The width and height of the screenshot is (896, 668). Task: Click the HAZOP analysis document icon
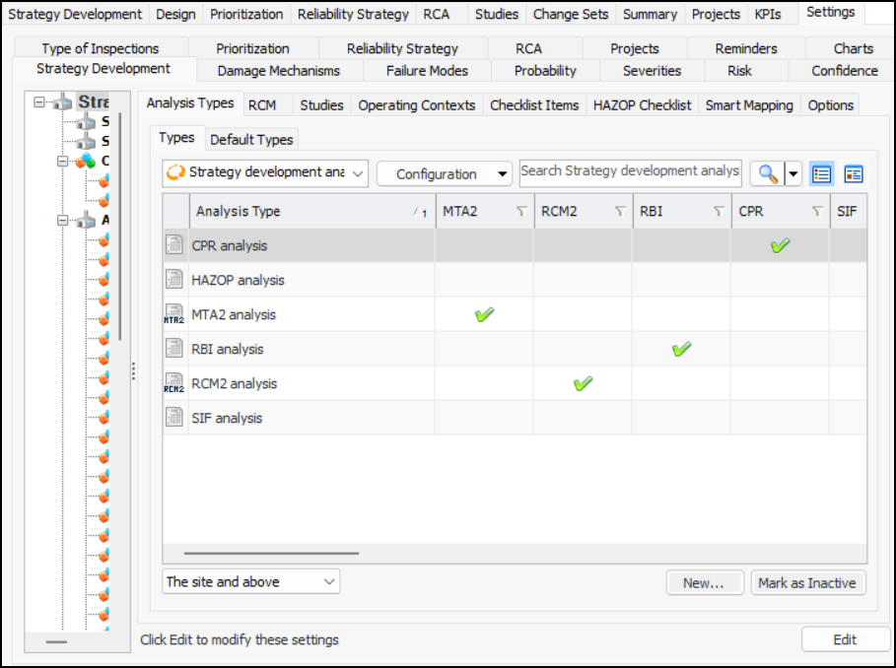pos(174,281)
